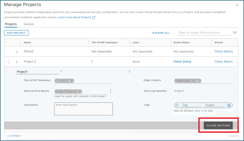Screen dimensions: 244x141
Task: Open Check Alarms for Default project
Action: click(223, 51)
